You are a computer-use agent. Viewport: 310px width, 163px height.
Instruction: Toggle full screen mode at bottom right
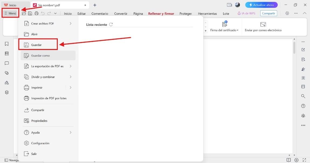coord(305,160)
